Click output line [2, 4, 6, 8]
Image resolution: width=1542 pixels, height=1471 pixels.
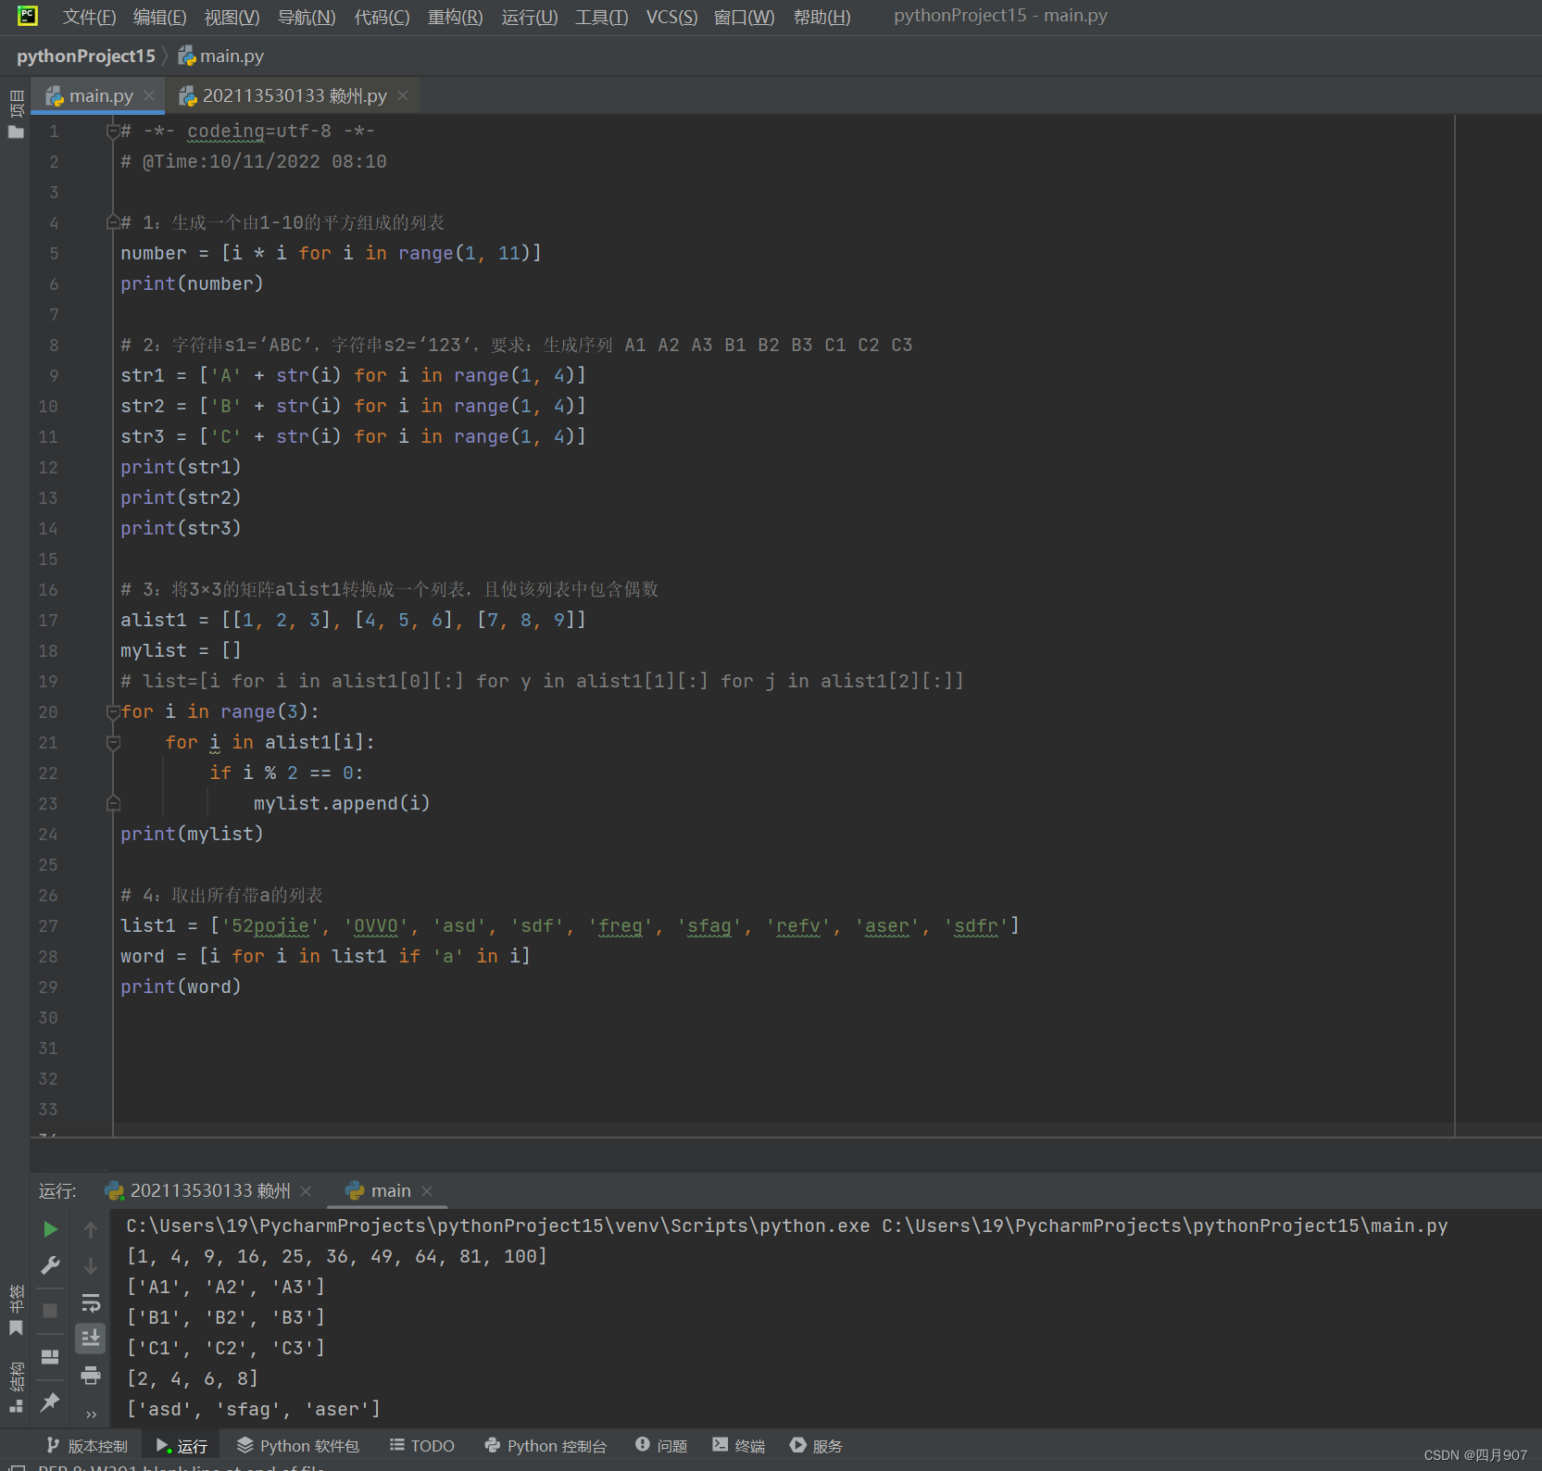coord(192,1378)
